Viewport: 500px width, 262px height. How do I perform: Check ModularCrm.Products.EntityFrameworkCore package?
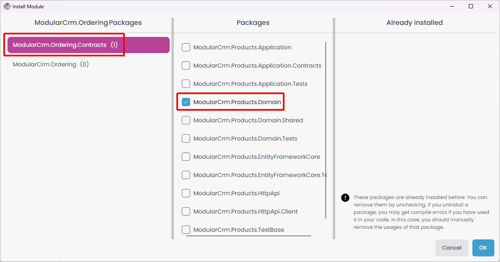186,157
